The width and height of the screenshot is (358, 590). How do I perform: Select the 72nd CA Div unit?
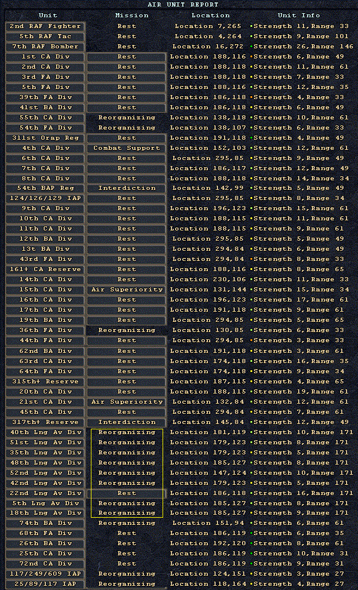[45, 564]
